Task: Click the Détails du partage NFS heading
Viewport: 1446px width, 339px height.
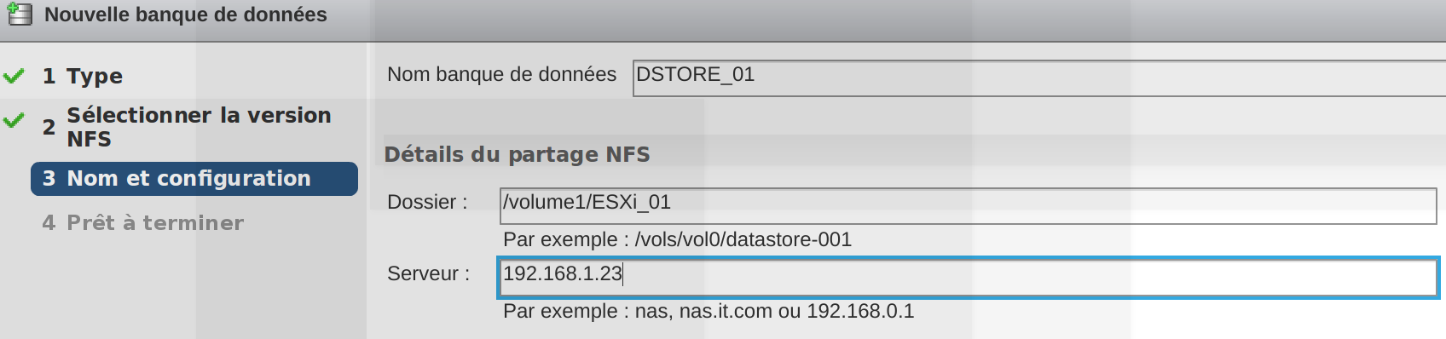Action: pyautogui.click(x=517, y=154)
